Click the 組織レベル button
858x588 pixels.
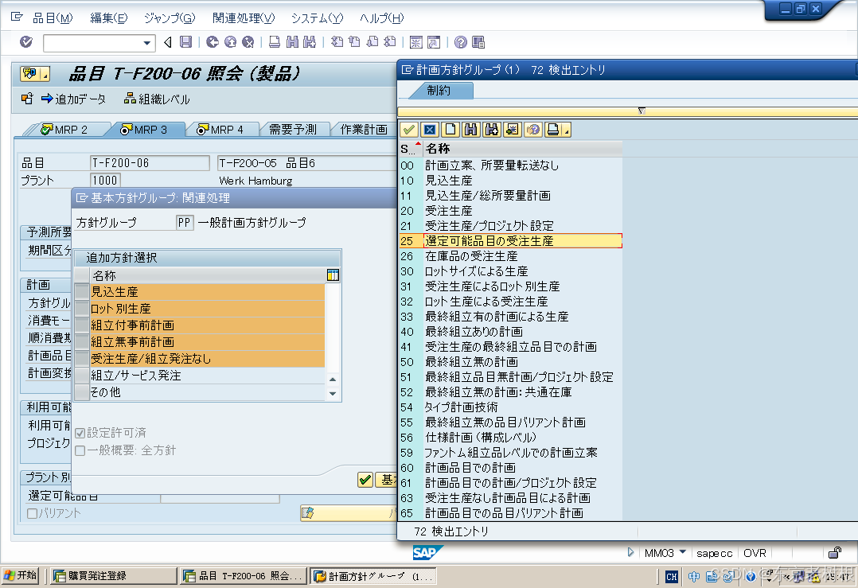pyautogui.click(x=157, y=99)
